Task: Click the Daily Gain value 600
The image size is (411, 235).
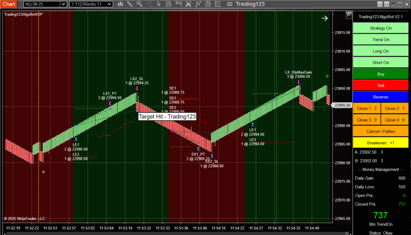Action: pos(402,178)
